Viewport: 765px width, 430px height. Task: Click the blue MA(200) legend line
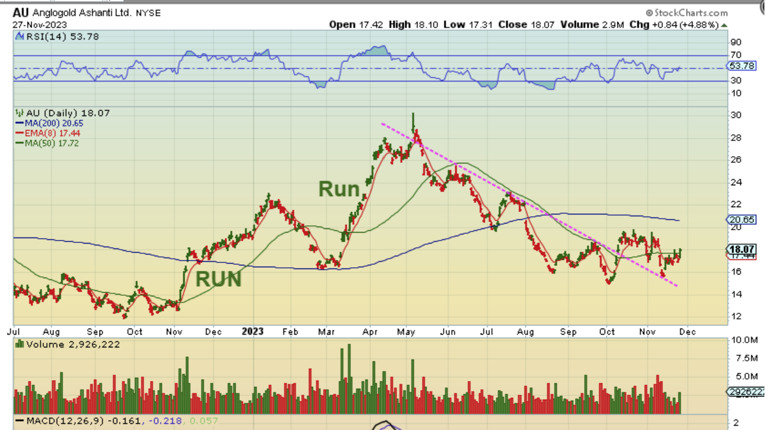(18, 123)
